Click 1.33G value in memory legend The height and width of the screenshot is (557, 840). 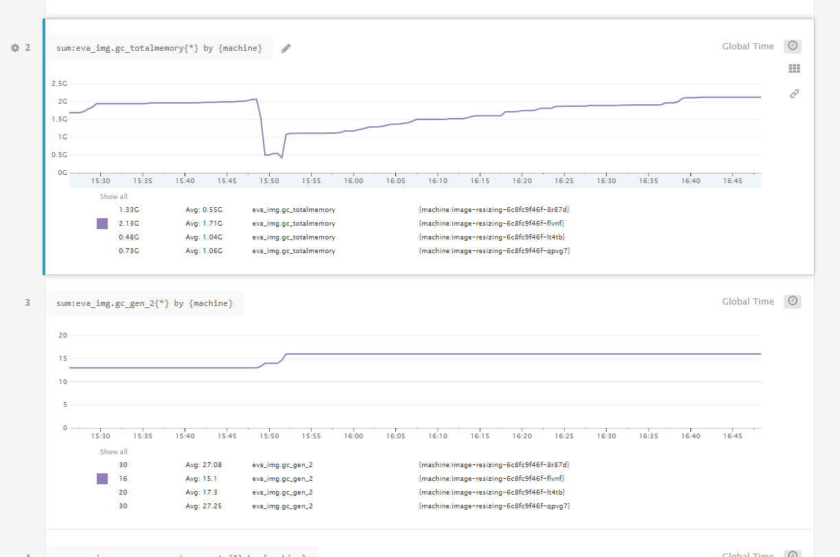pos(128,210)
